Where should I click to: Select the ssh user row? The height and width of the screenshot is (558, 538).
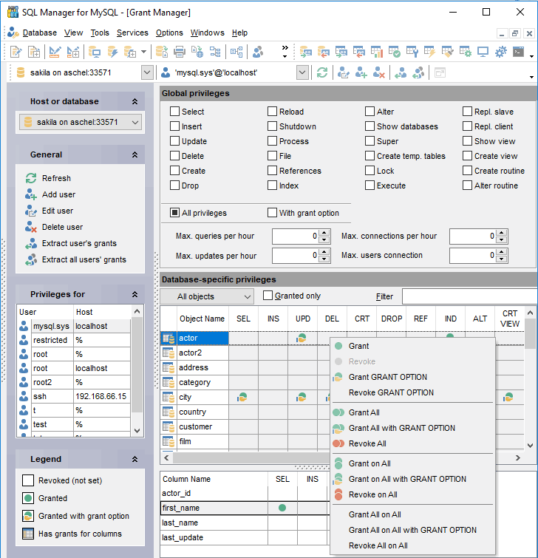pyautogui.click(x=74, y=396)
